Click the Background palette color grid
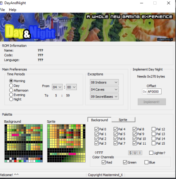176x179 pixels. click(x=24, y=143)
